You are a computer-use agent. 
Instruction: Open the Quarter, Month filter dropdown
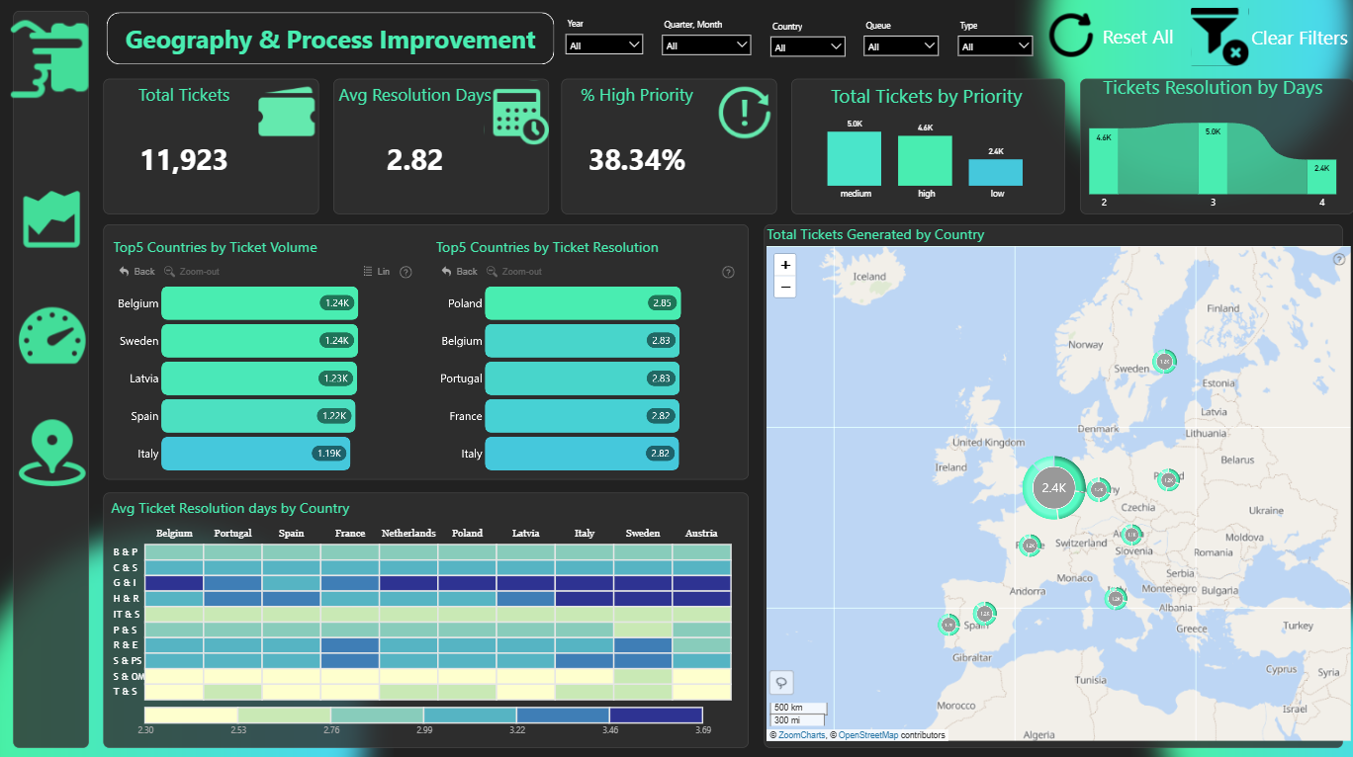(x=707, y=44)
